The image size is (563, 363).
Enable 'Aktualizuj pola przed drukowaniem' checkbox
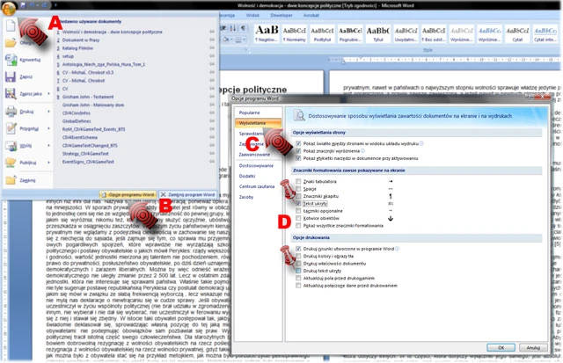pos(298,278)
